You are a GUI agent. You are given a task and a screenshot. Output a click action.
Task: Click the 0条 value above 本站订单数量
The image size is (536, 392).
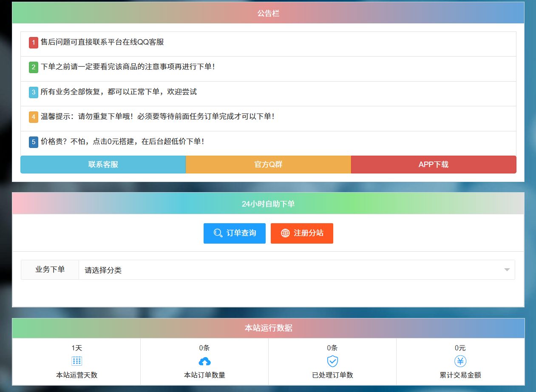pyautogui.click(x=204, y=348)
